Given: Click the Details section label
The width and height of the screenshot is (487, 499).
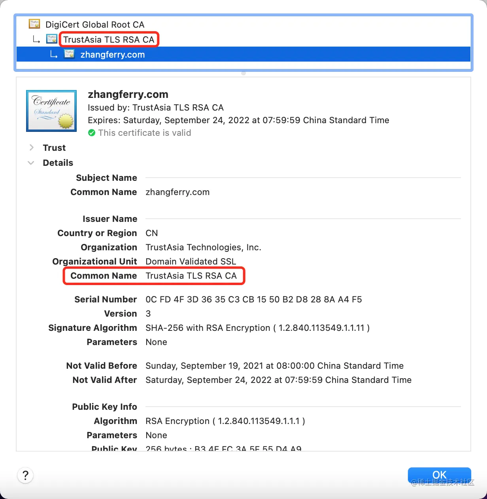Looking at the screenshot, I should tap(58, 163).
